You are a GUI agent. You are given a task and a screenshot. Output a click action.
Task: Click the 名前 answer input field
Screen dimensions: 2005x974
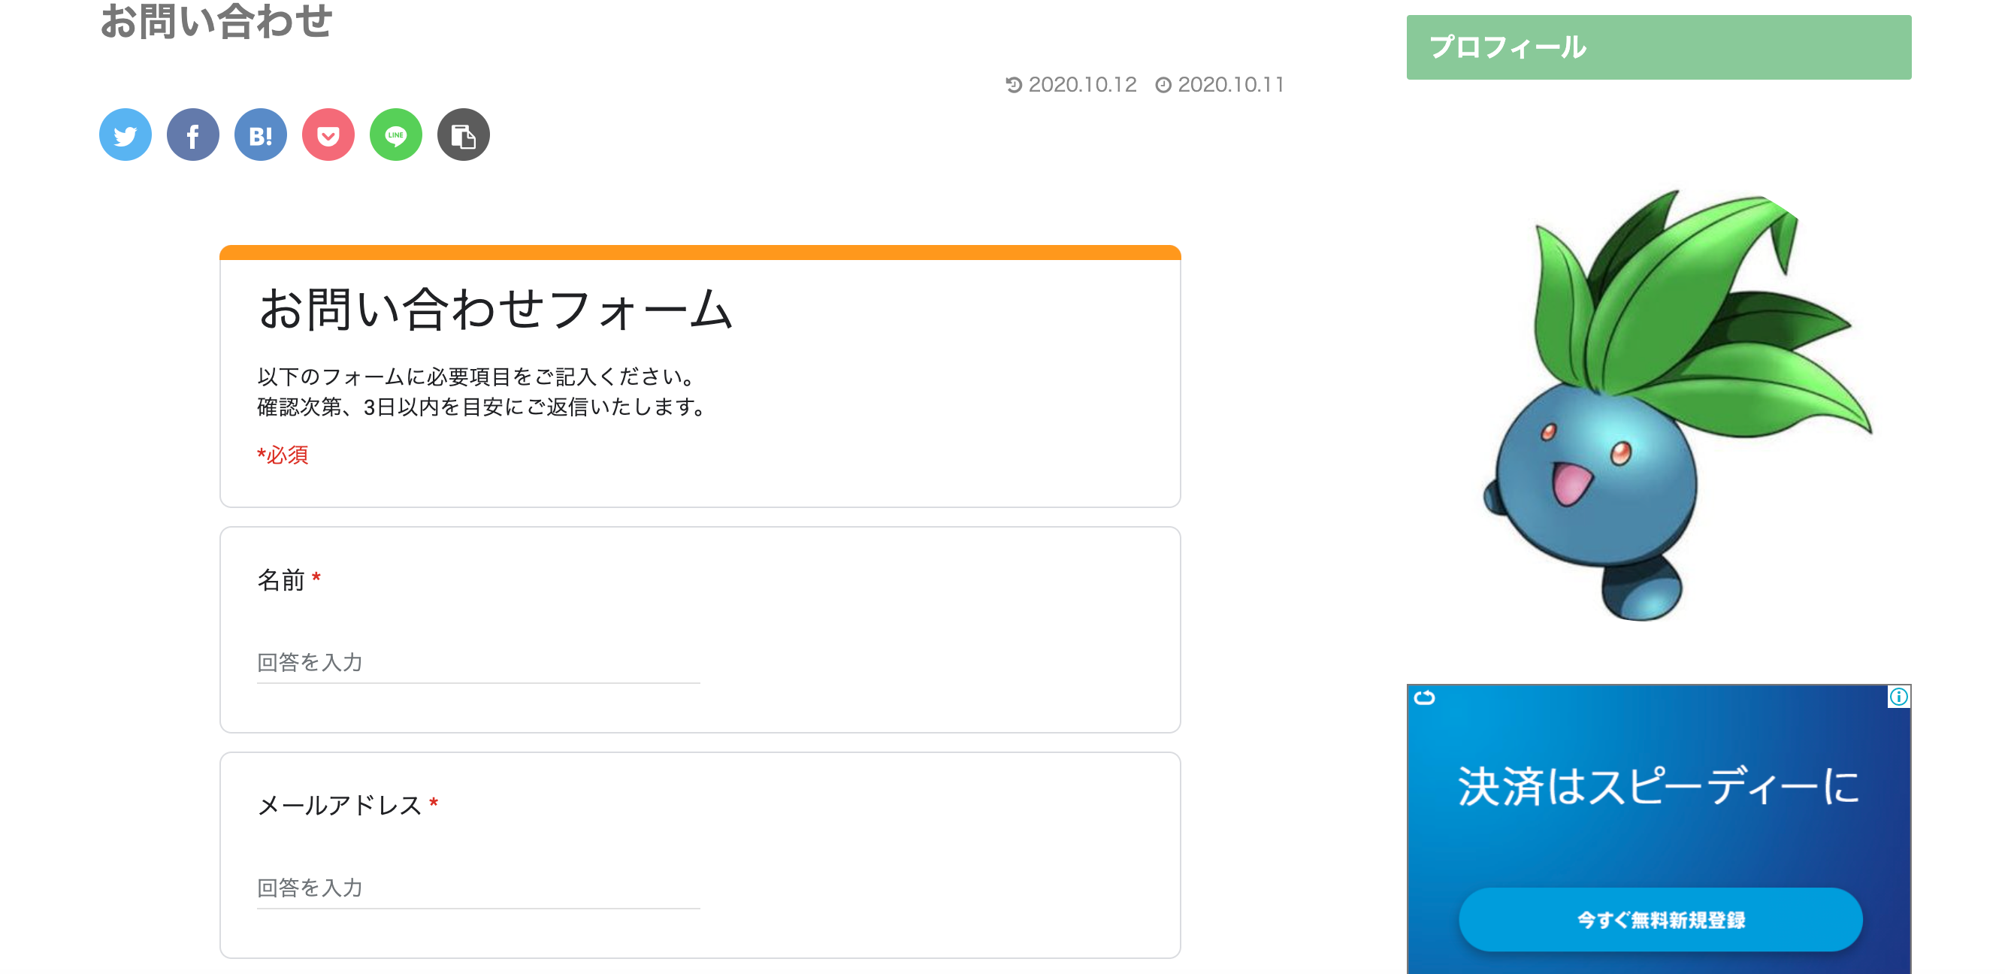[479, 663]
